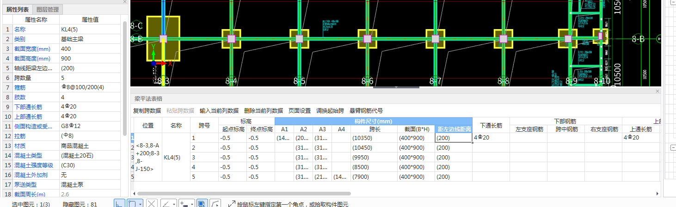
Task: Open 页面设置 in table toolbar
Action: [300, 110]
